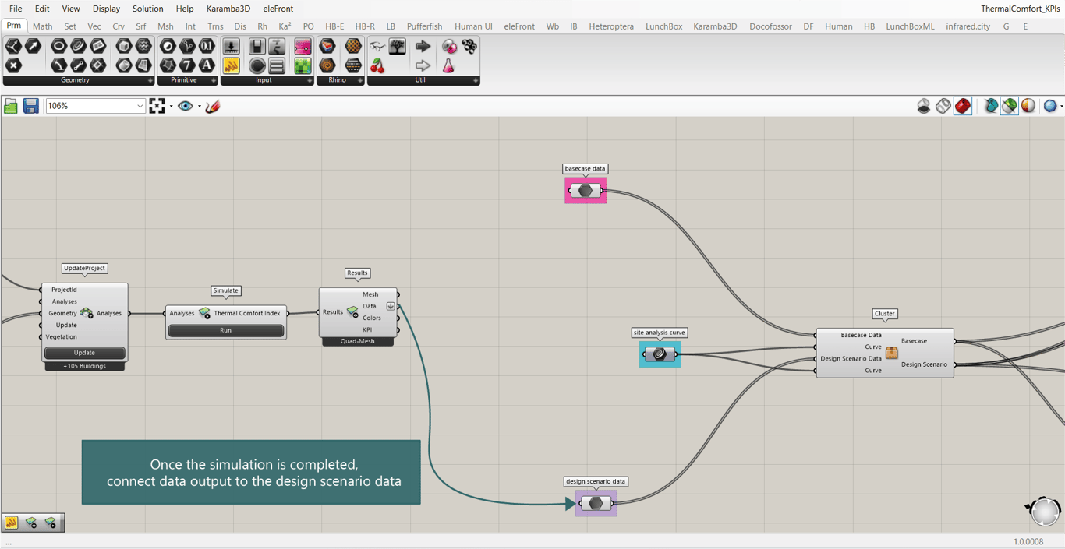Pick the cherry icon in Util panel
The height and width of the screenshot is (549, 1065).
click(x=377, y=66)
